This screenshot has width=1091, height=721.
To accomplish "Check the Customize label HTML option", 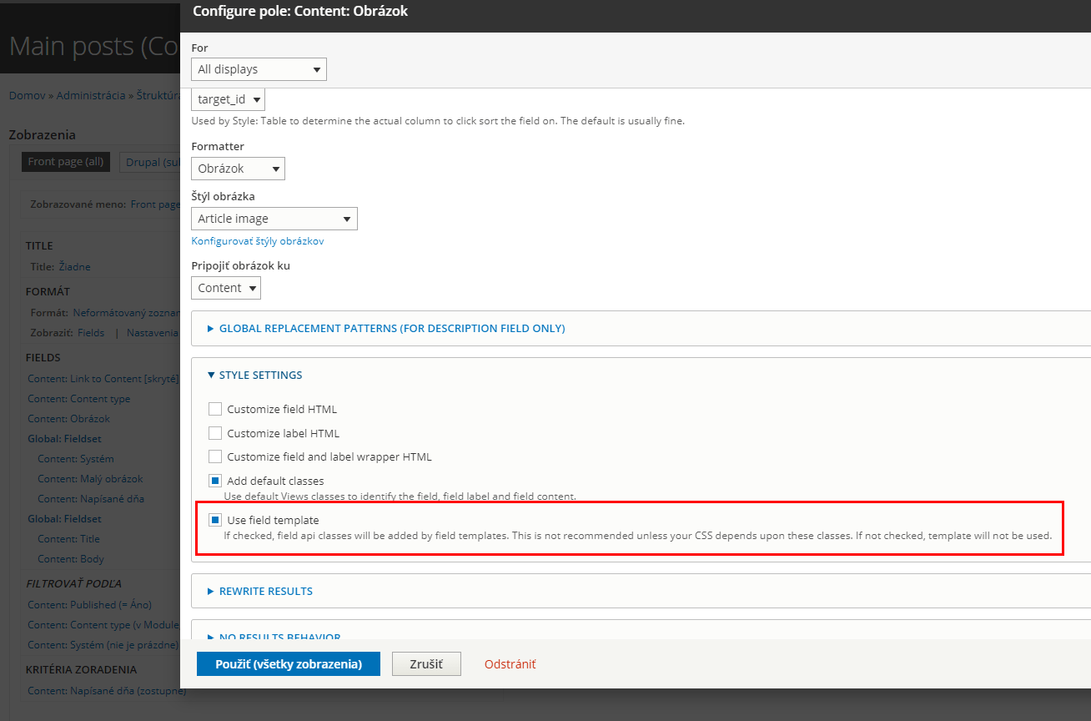I will (214, 432).
